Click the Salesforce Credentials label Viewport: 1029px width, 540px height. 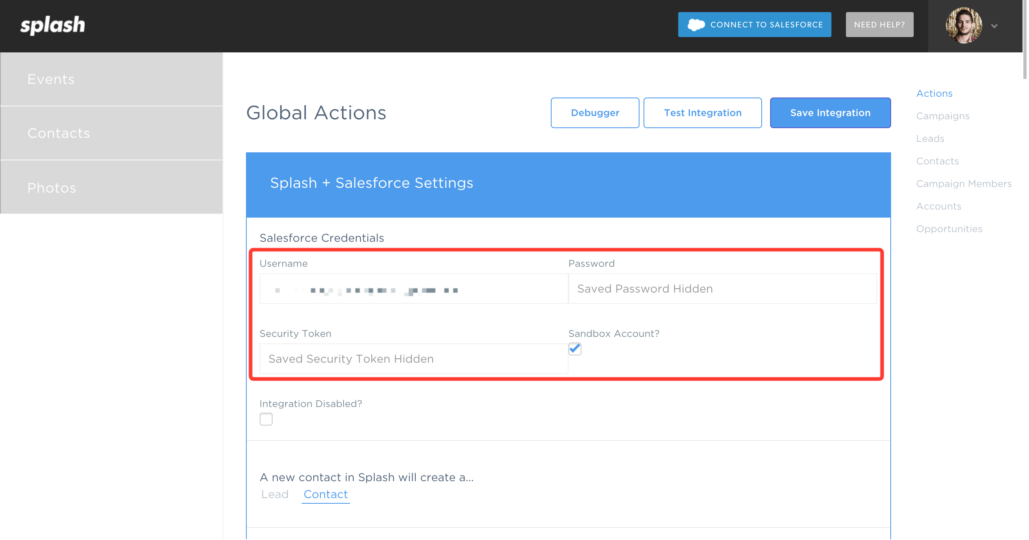pos(322,238)
